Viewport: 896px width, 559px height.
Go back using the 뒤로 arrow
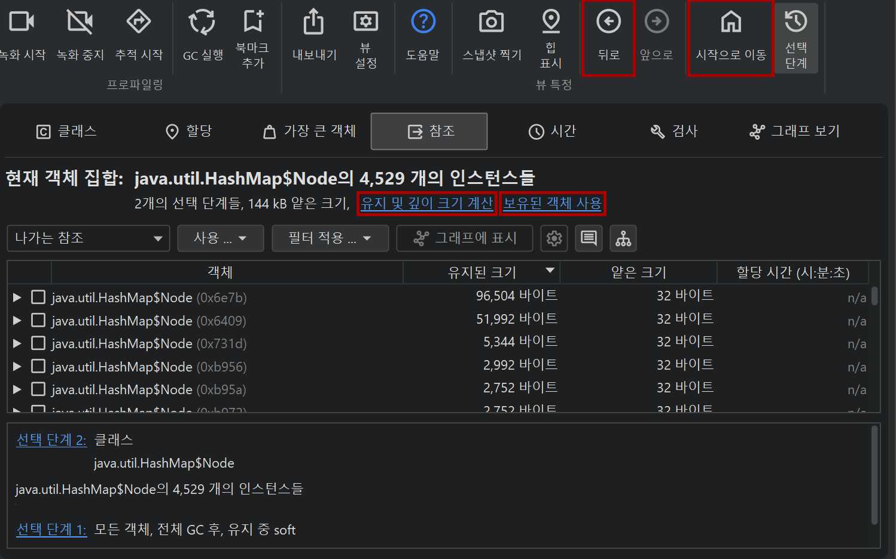[x=608, y=23]
